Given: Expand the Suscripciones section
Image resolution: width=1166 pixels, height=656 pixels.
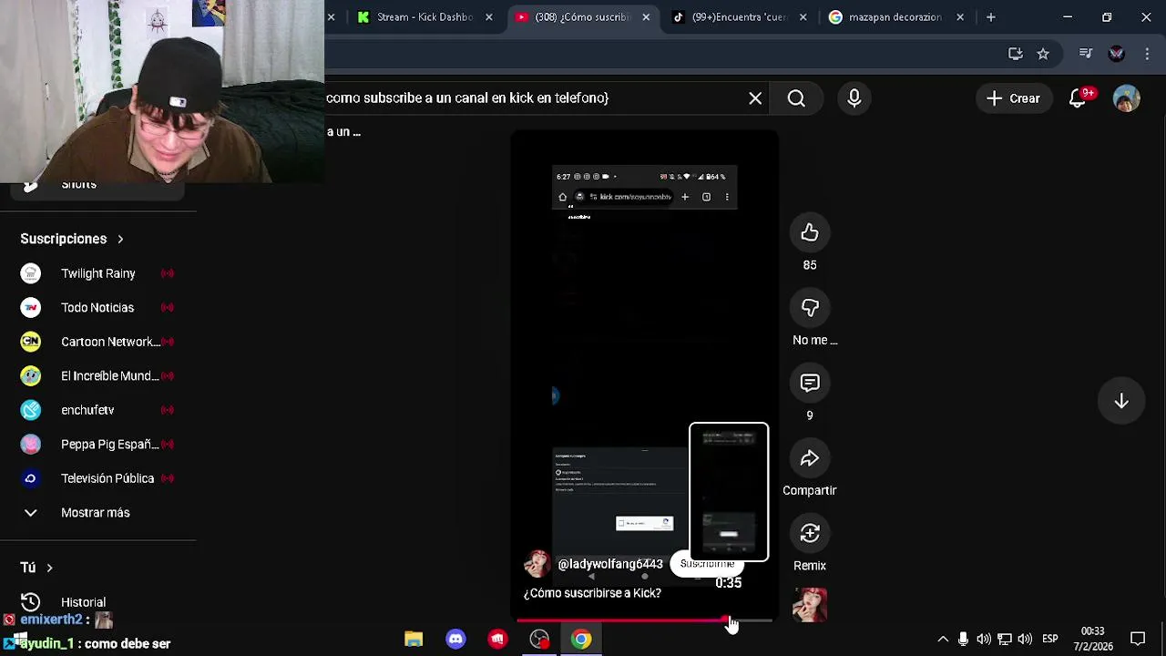Looking at the screenshot, I should tap(72, 239).
